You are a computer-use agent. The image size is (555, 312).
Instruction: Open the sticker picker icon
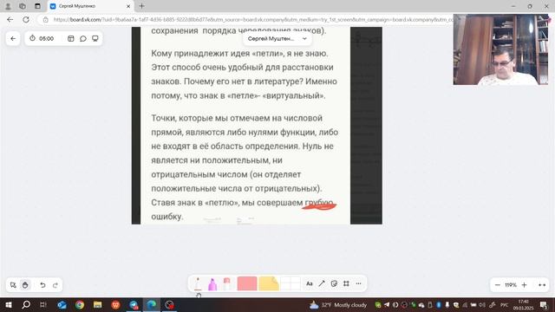[334, 283]
